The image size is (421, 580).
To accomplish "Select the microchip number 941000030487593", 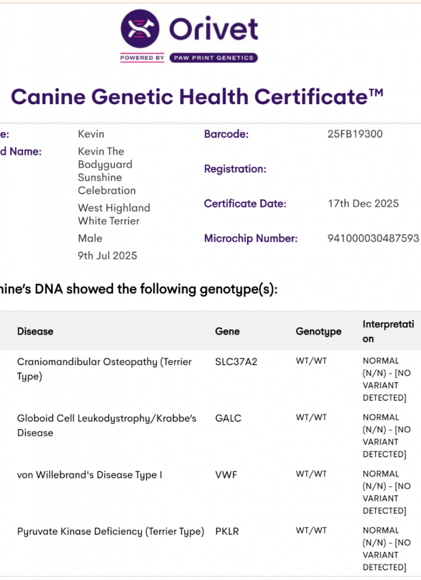I will click(373, 238).
